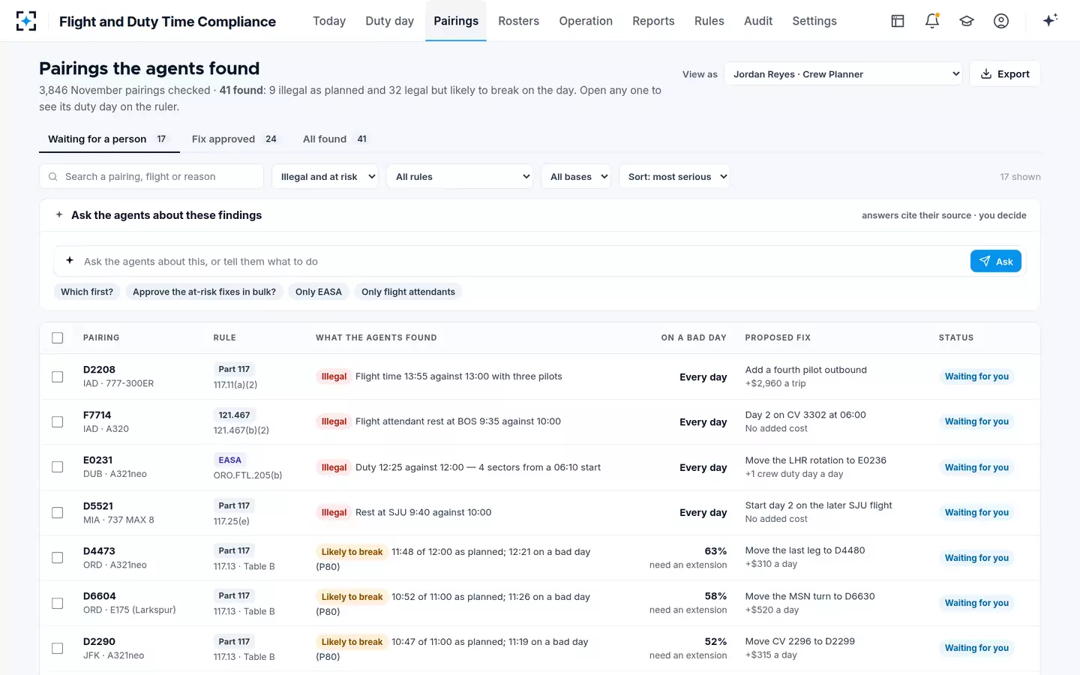Click the Likely to break tag for D4473
The width and height of the screenshot is (1080, 675).
point(352,552)
